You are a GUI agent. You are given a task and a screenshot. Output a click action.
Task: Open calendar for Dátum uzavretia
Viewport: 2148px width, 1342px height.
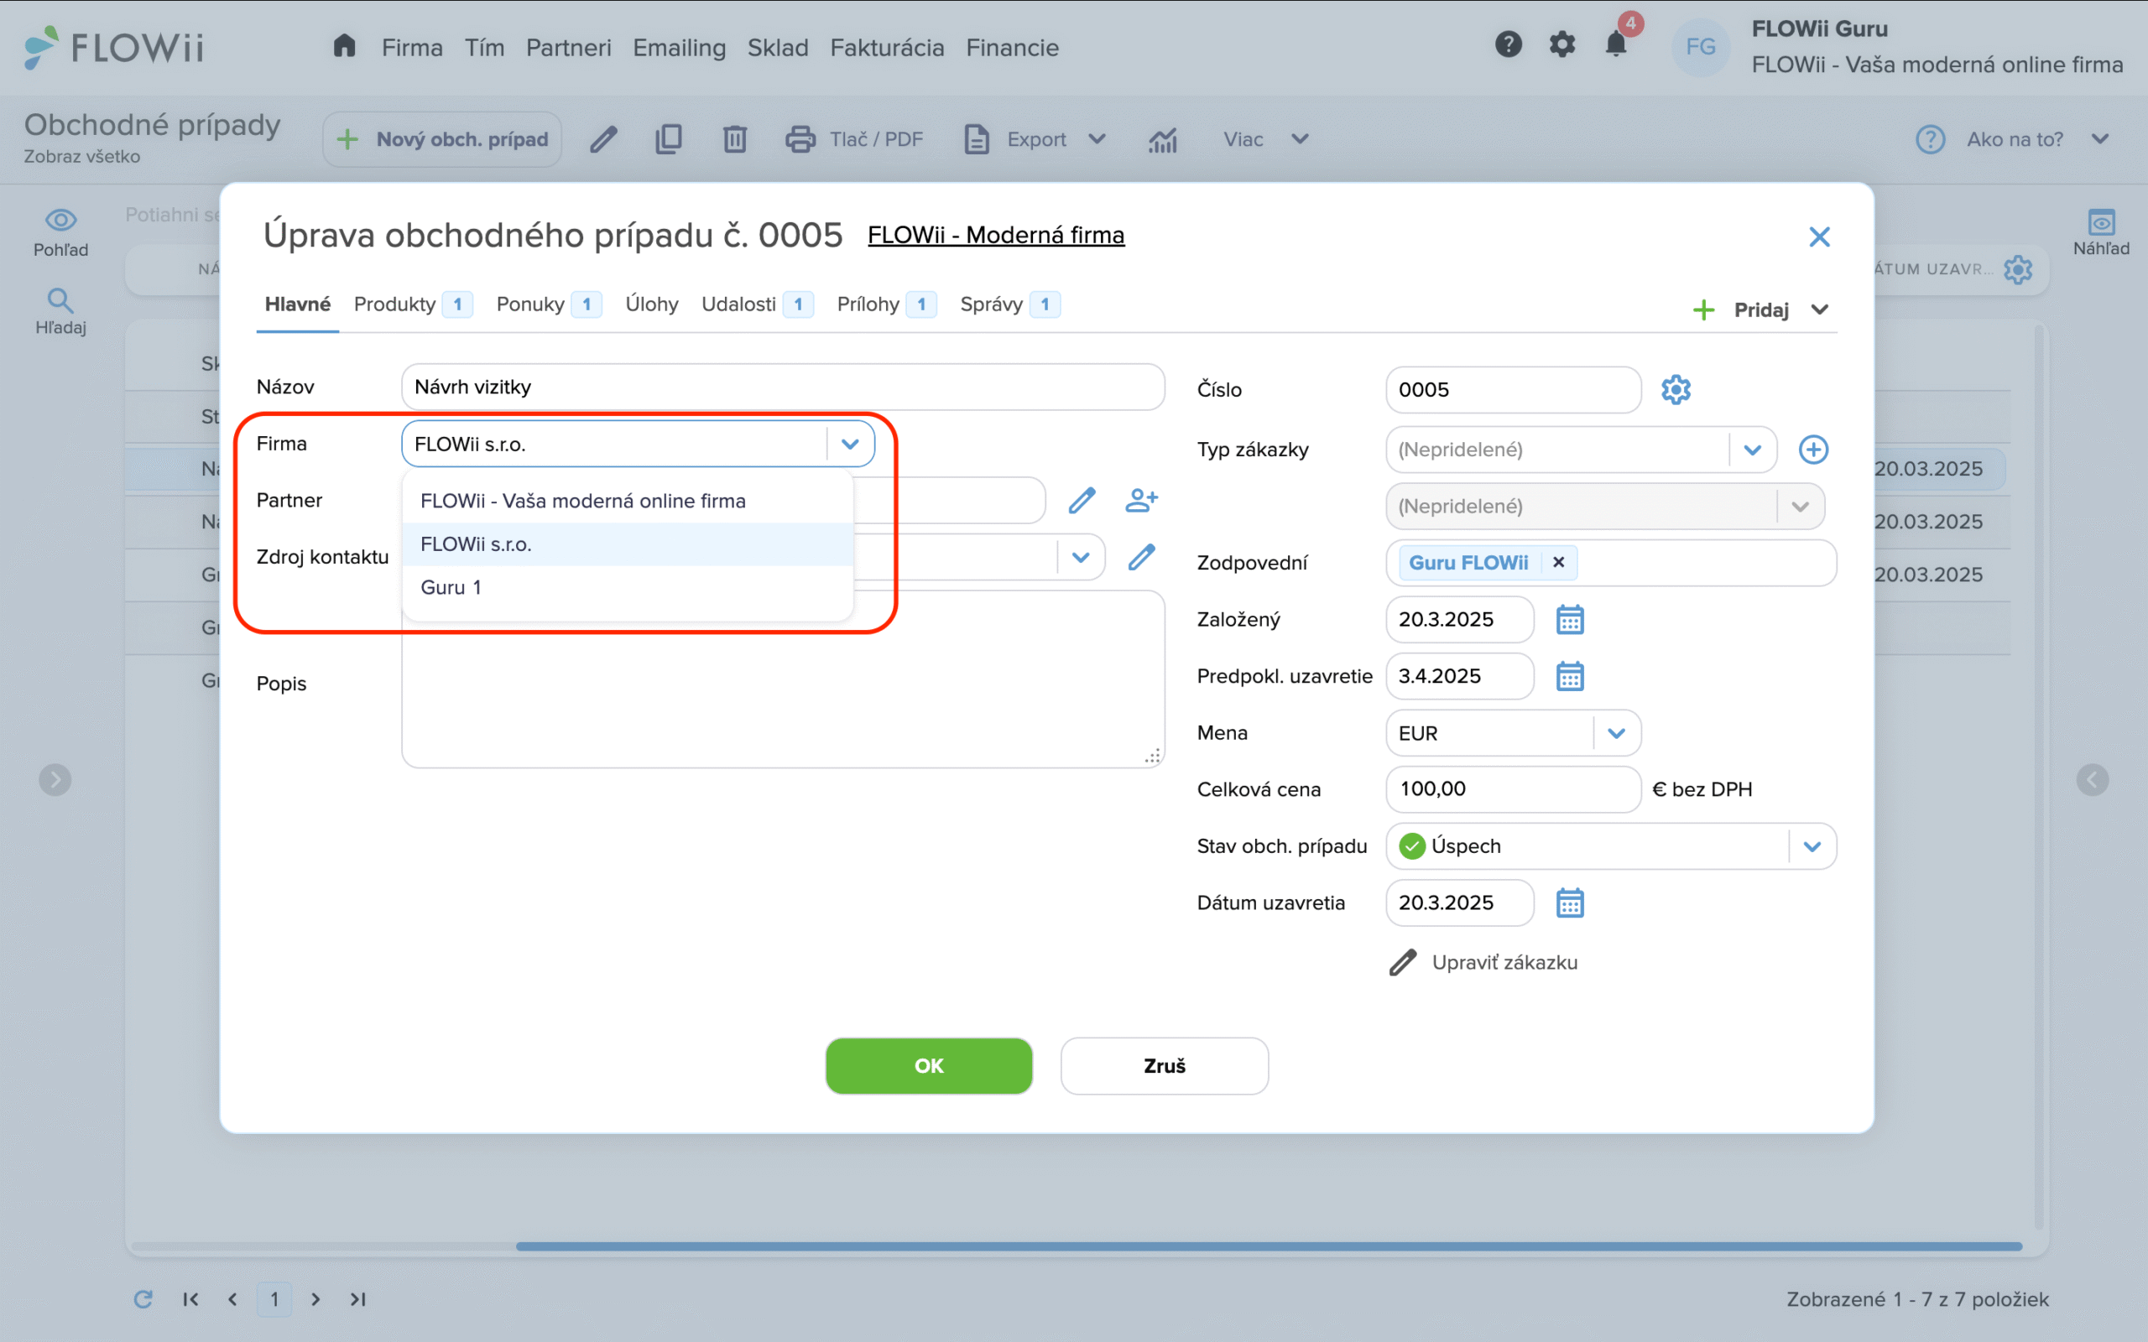coord(1569,902)
